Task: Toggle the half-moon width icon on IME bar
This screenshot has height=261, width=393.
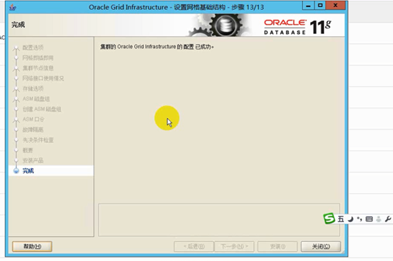Action: pyautogui.click(x=350, y=219)
